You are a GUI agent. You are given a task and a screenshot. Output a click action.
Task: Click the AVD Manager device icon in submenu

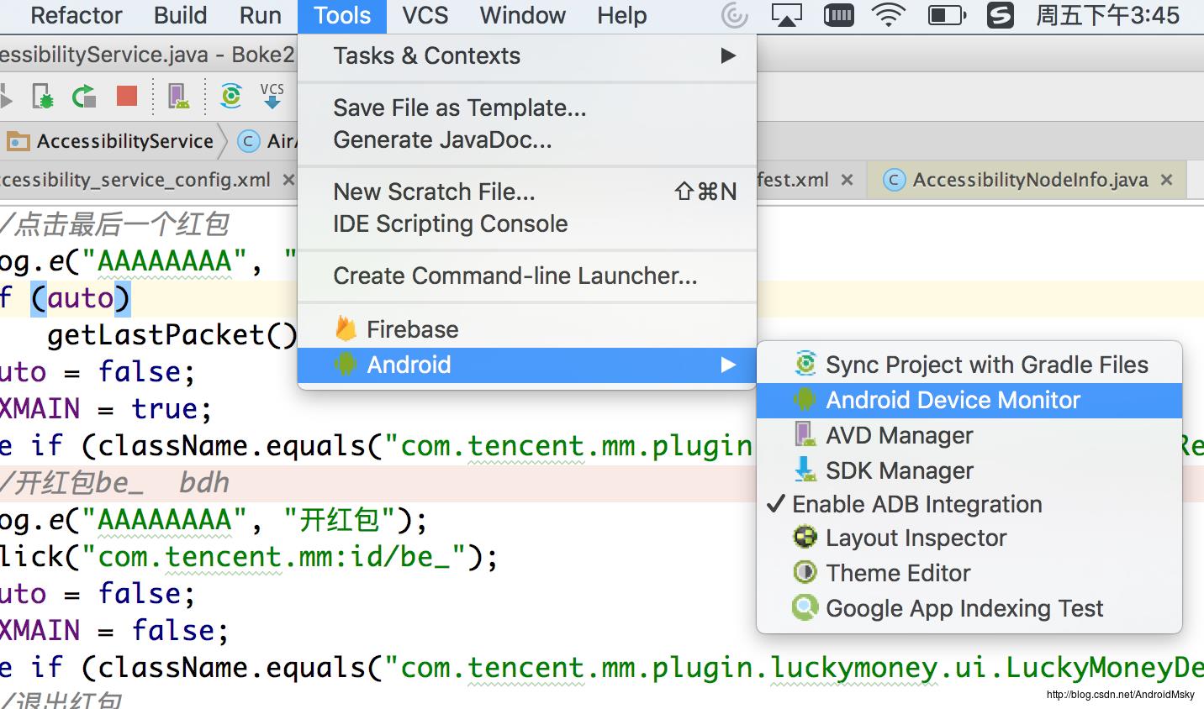coord(805,434)
